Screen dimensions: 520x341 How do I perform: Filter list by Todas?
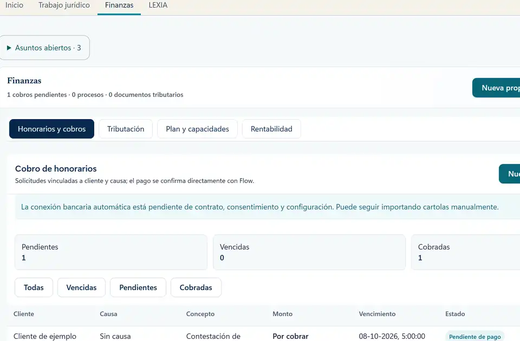[x=34, y=287]
